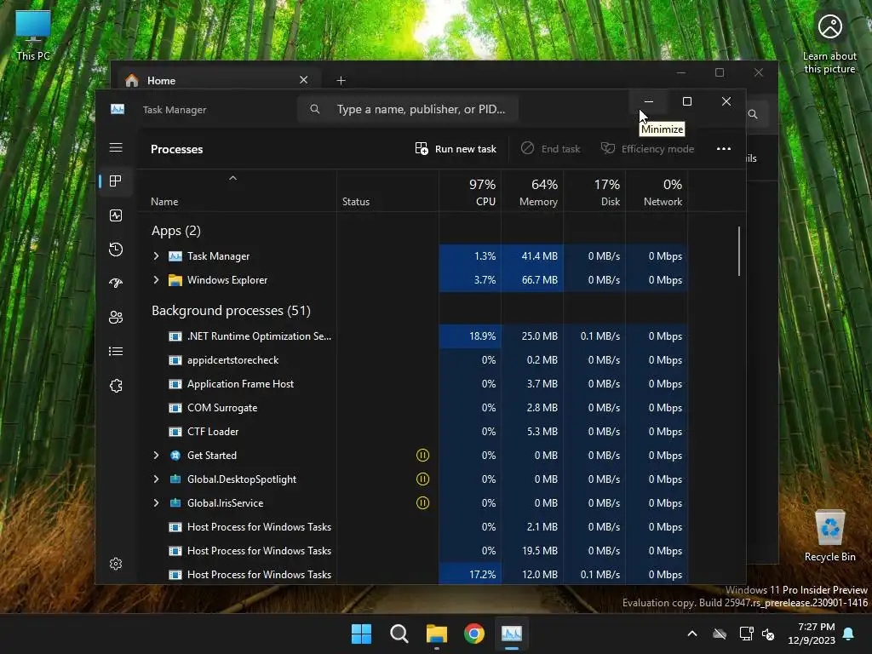The image size is (872, 654).
Task: Show hidden tray icons chevron
Action: (692, 634)
